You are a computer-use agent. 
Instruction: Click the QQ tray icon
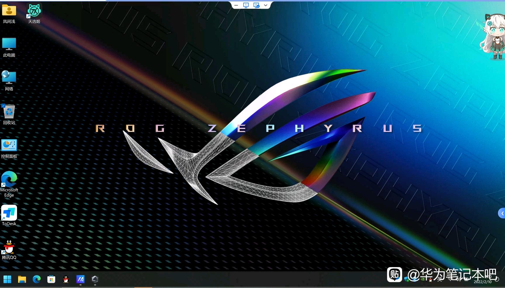point(430,280)
